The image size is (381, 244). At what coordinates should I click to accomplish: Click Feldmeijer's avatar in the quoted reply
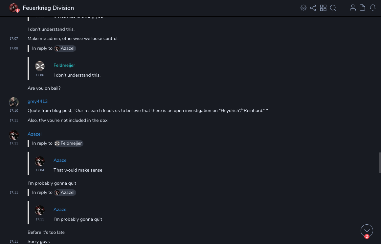[x=40, y=66]
